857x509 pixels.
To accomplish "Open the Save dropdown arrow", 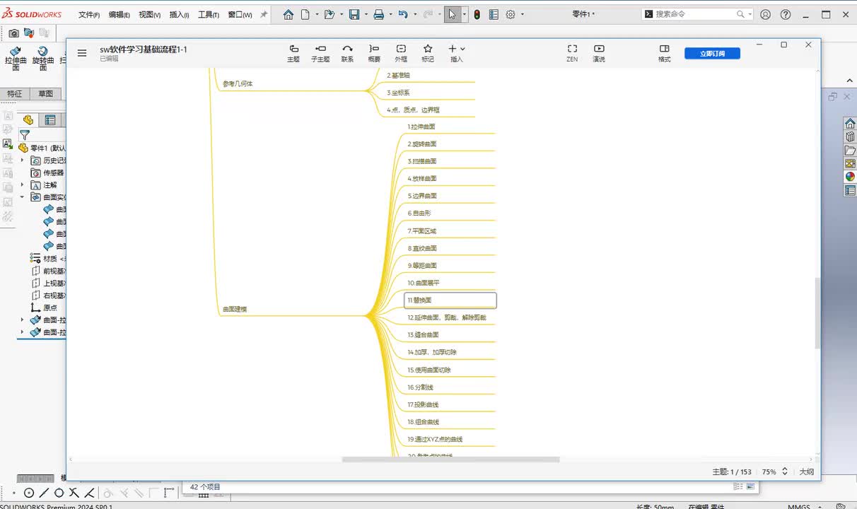I will click(365, 14).
